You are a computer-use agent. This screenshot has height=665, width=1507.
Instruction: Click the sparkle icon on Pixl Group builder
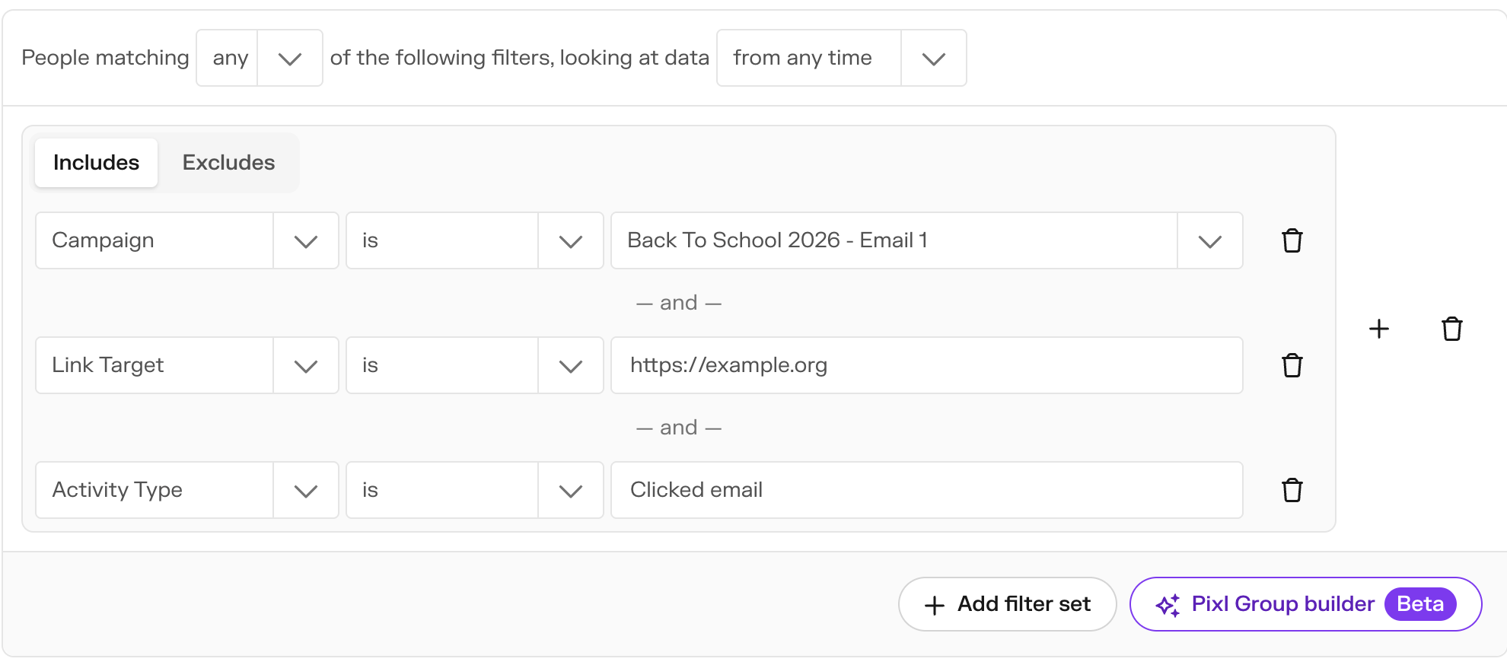coord(1168,605)
